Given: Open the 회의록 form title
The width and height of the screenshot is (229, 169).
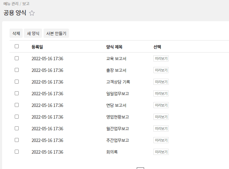Looking at the screenshot, I should click(x=112, y=152).
